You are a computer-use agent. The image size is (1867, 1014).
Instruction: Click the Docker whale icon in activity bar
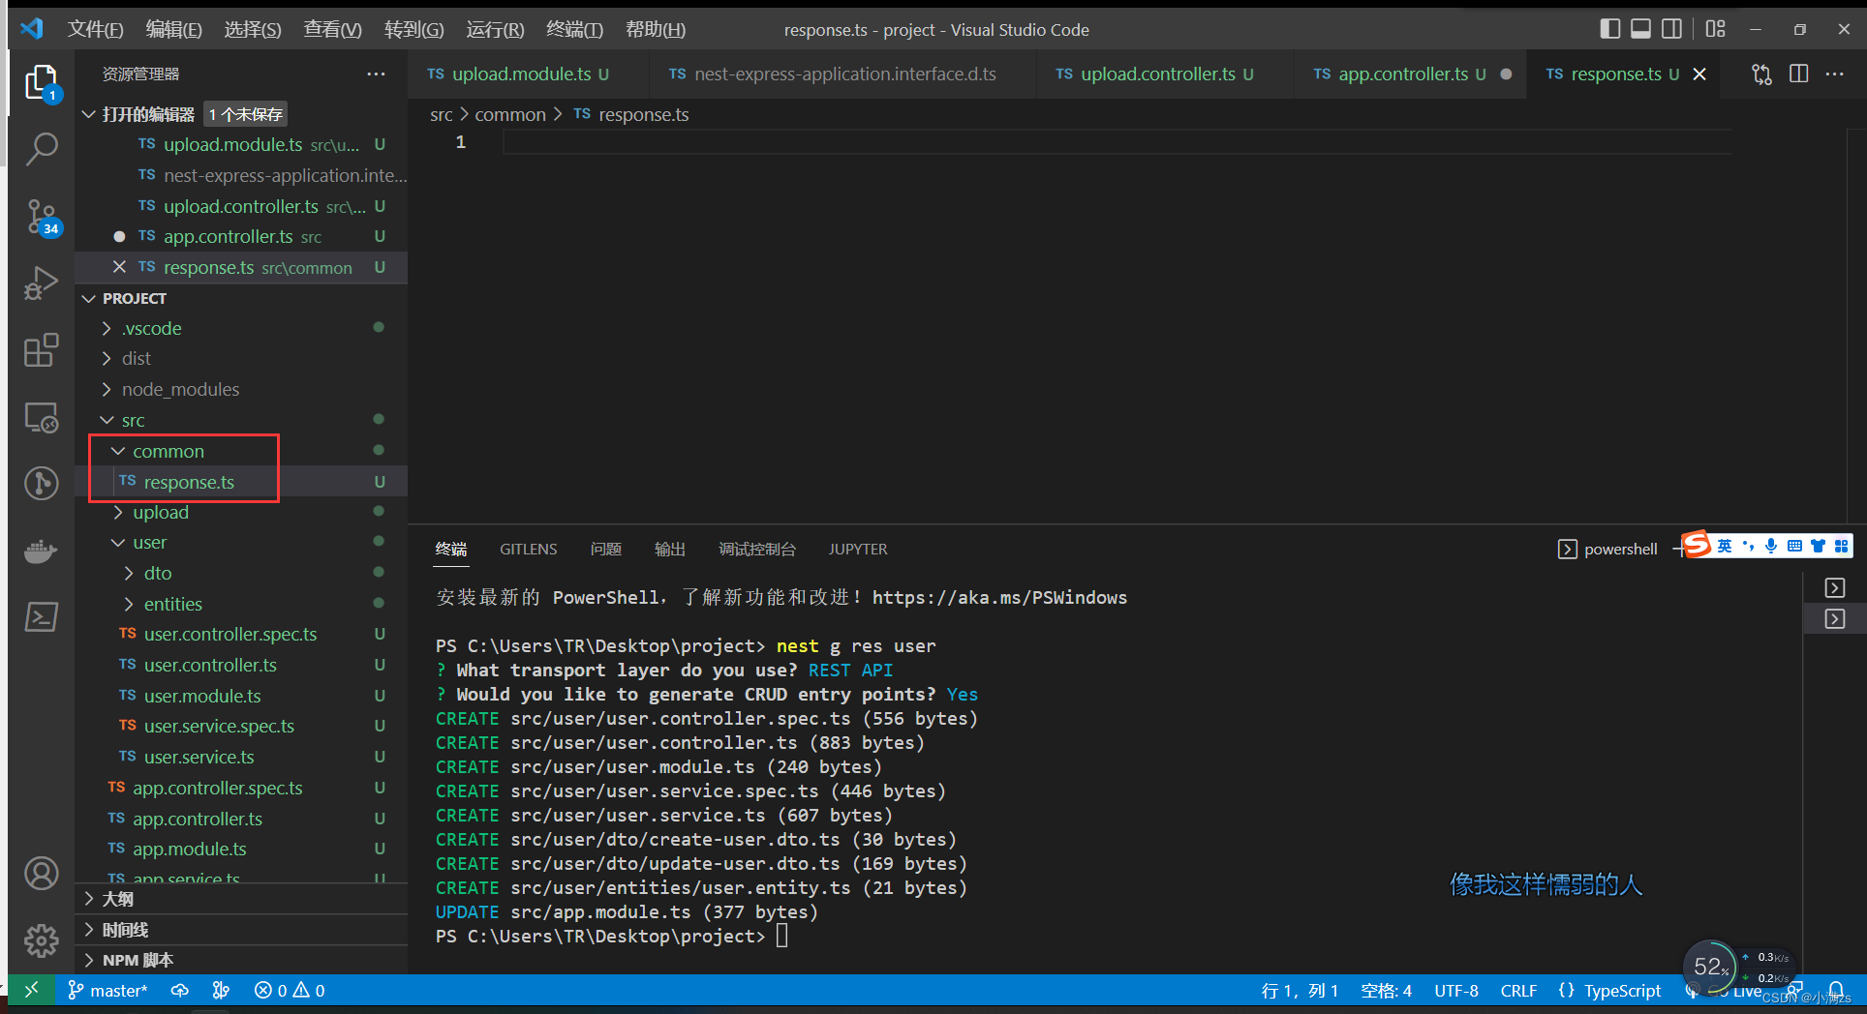point(41,552)
